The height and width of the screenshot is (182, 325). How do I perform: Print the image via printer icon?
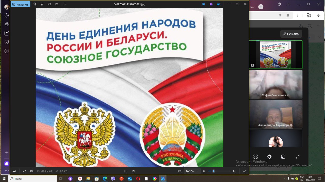coord(49,4)
